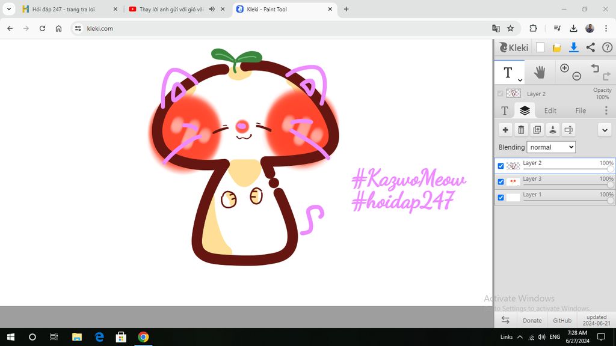The width and height of the screenshot is (616, 346).
Task: Switch to the Text settings tab
Action: click(x=505, y=111)
